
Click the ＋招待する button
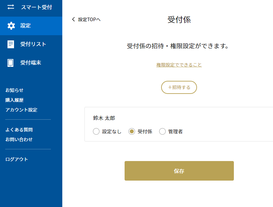[179, 87]
